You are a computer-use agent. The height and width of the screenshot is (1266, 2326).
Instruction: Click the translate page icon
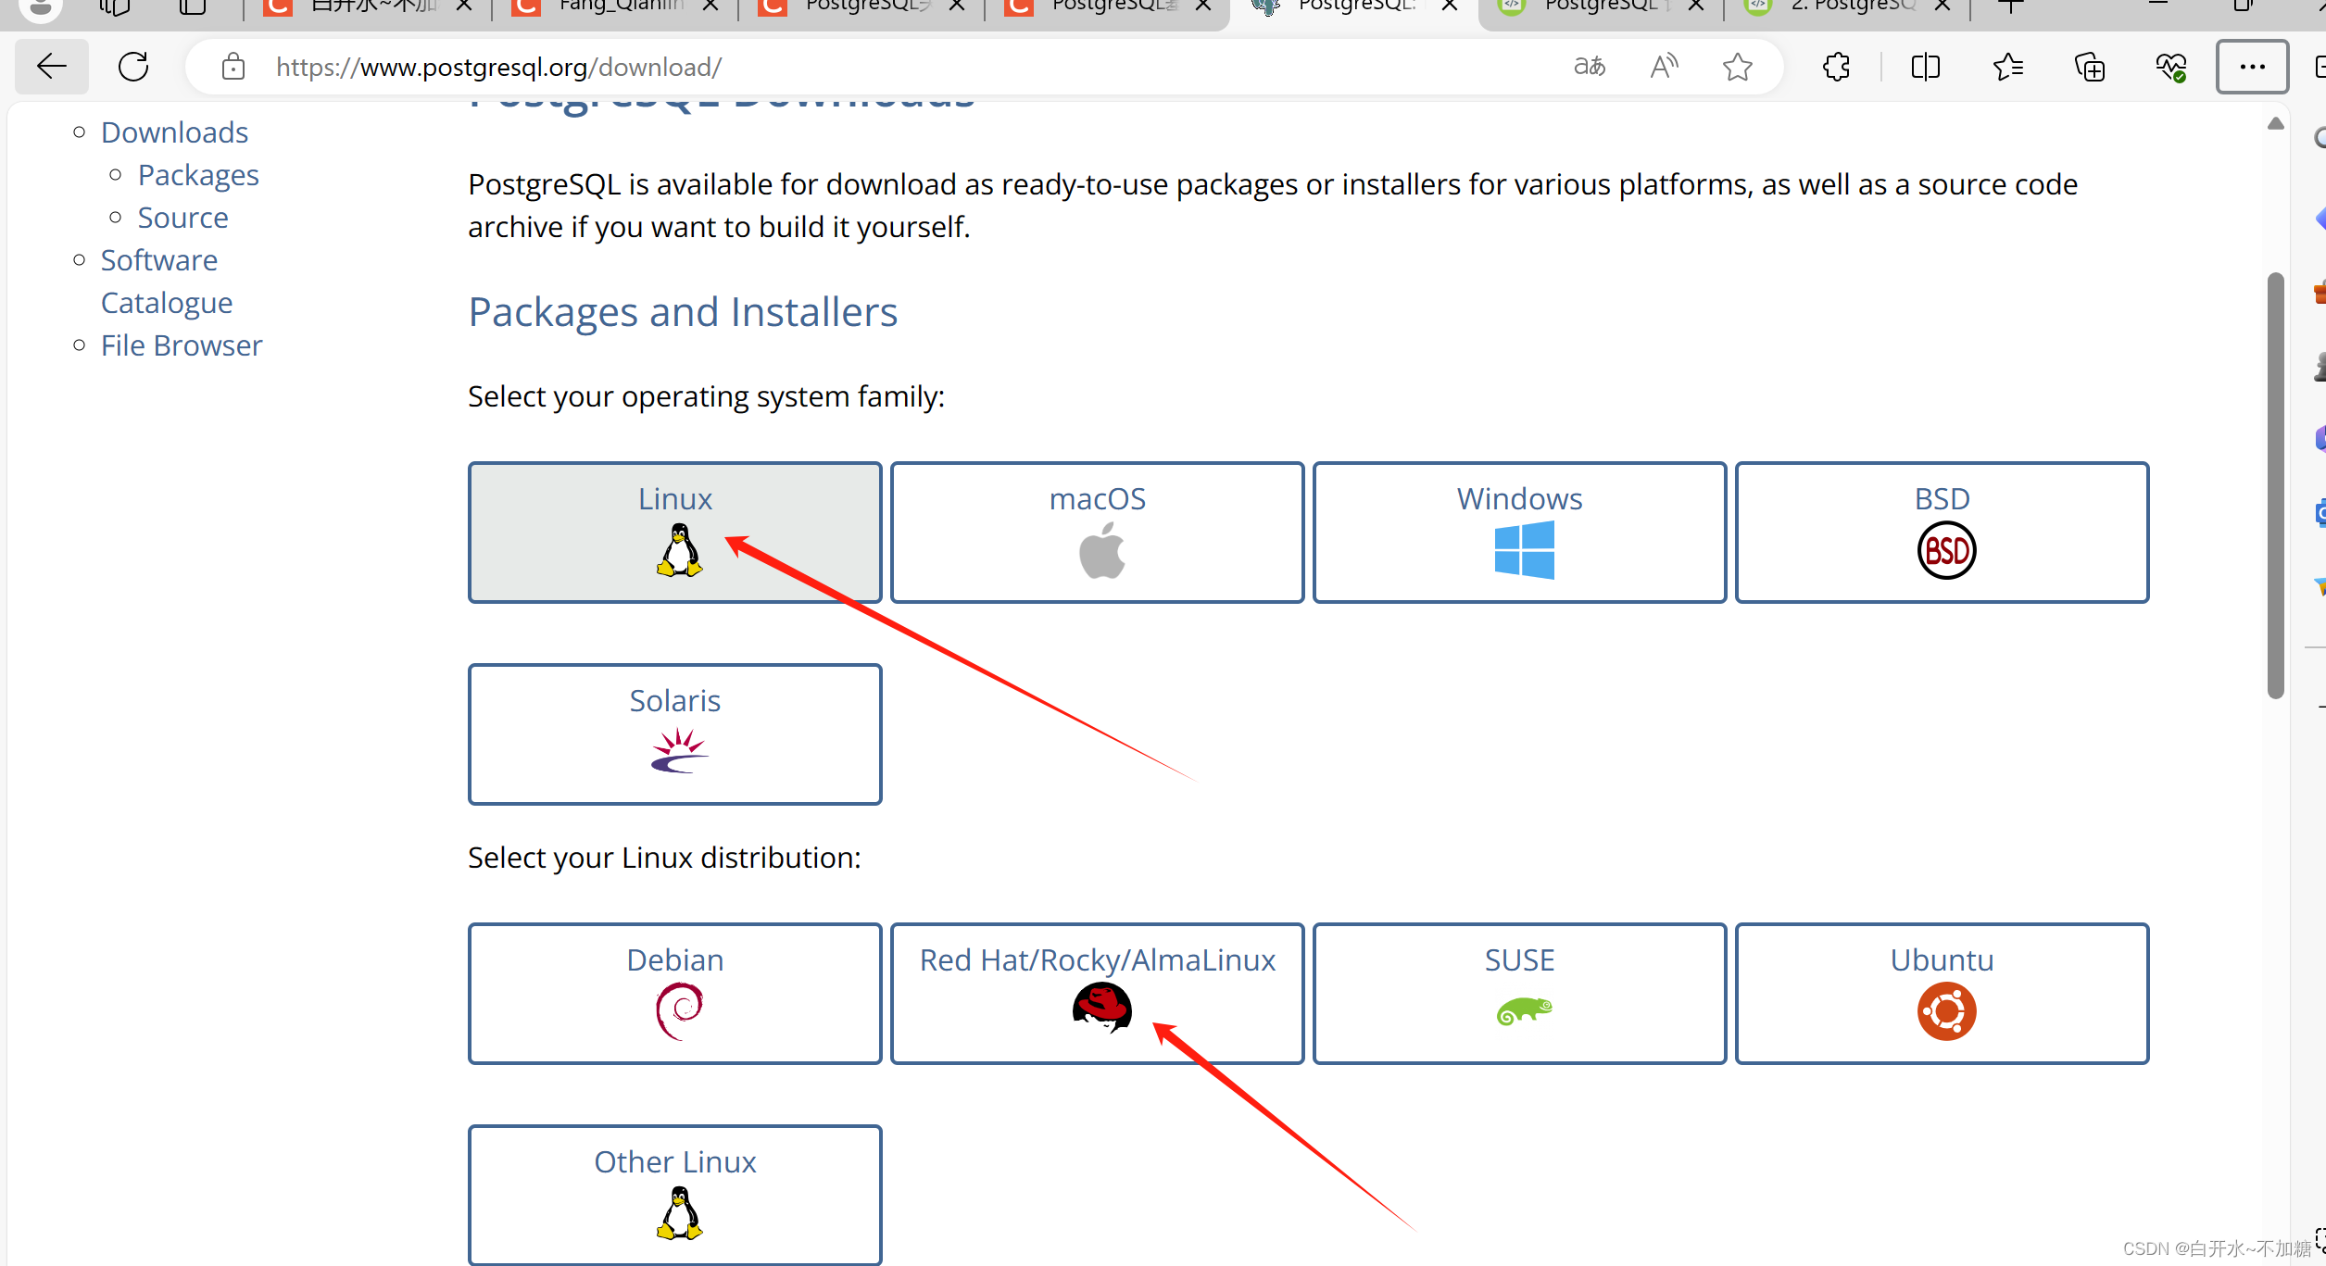pyautogui.click(x=1590, y=67)
